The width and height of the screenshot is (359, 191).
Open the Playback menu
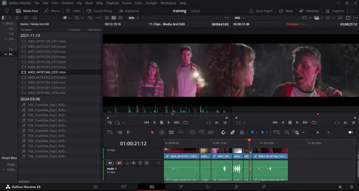click(112, 3)
